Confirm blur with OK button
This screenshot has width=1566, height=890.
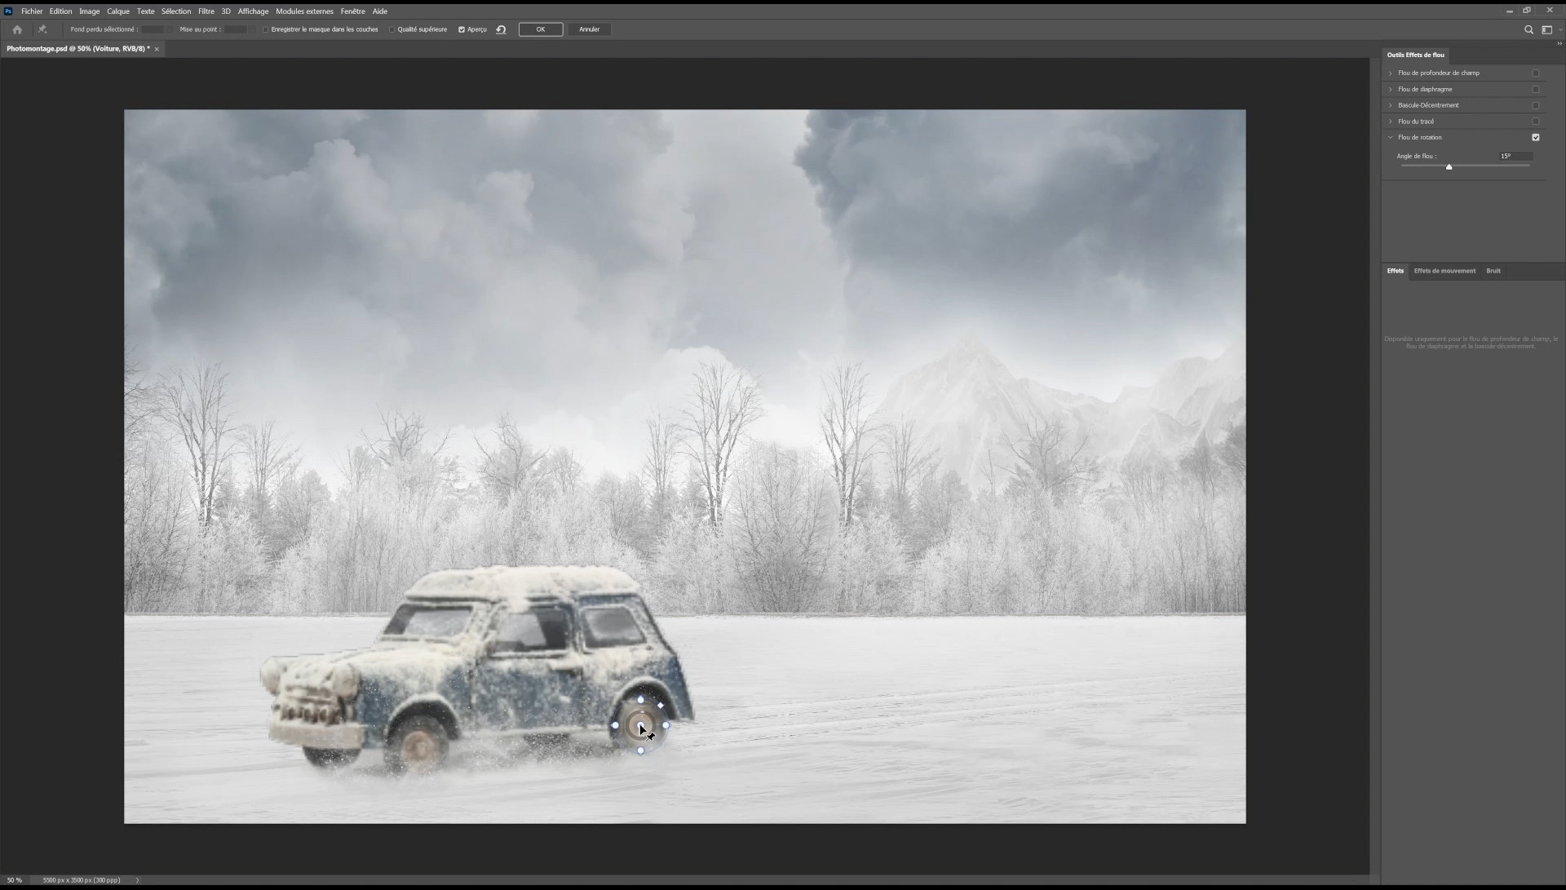(x=541, y=29)
